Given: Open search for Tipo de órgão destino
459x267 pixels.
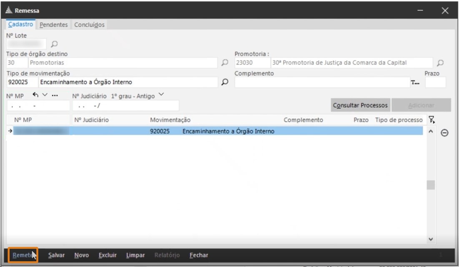Looking at the screenshot, I should point(225,63).
